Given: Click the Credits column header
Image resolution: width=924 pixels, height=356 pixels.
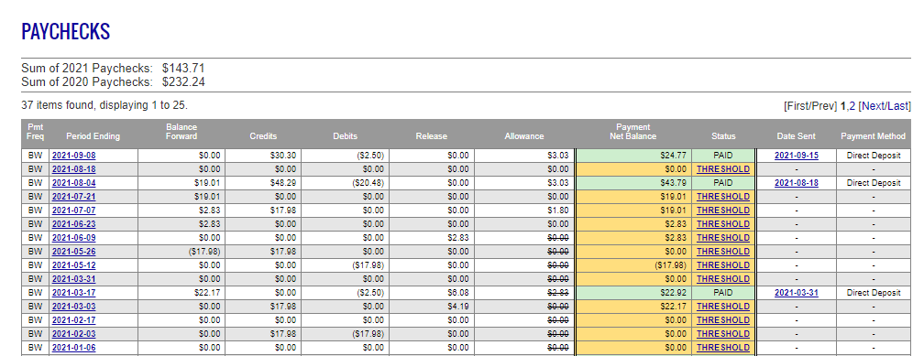Looking at the screenshot, I should click(263, 136).
